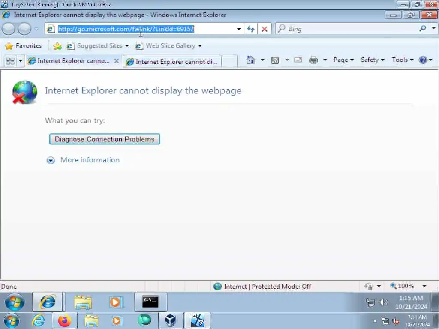Click the host clock showing 7:14 AM

click(417, 321)
